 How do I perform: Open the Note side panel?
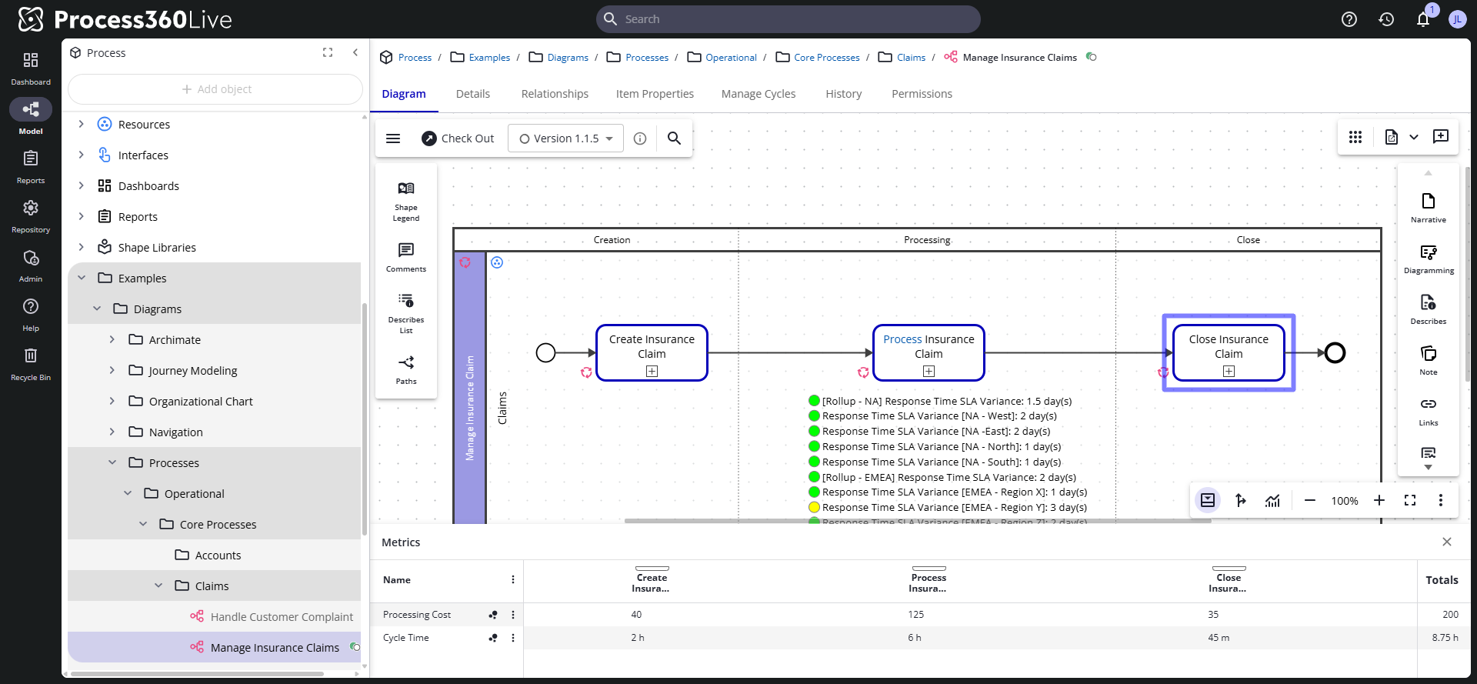pos(1429,360)
